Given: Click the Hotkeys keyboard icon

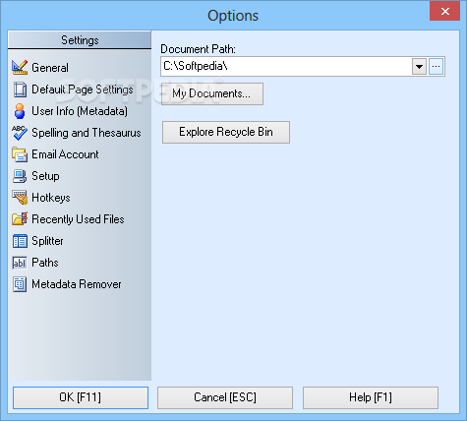Looking at the screenshot, I should coord(20,198).
